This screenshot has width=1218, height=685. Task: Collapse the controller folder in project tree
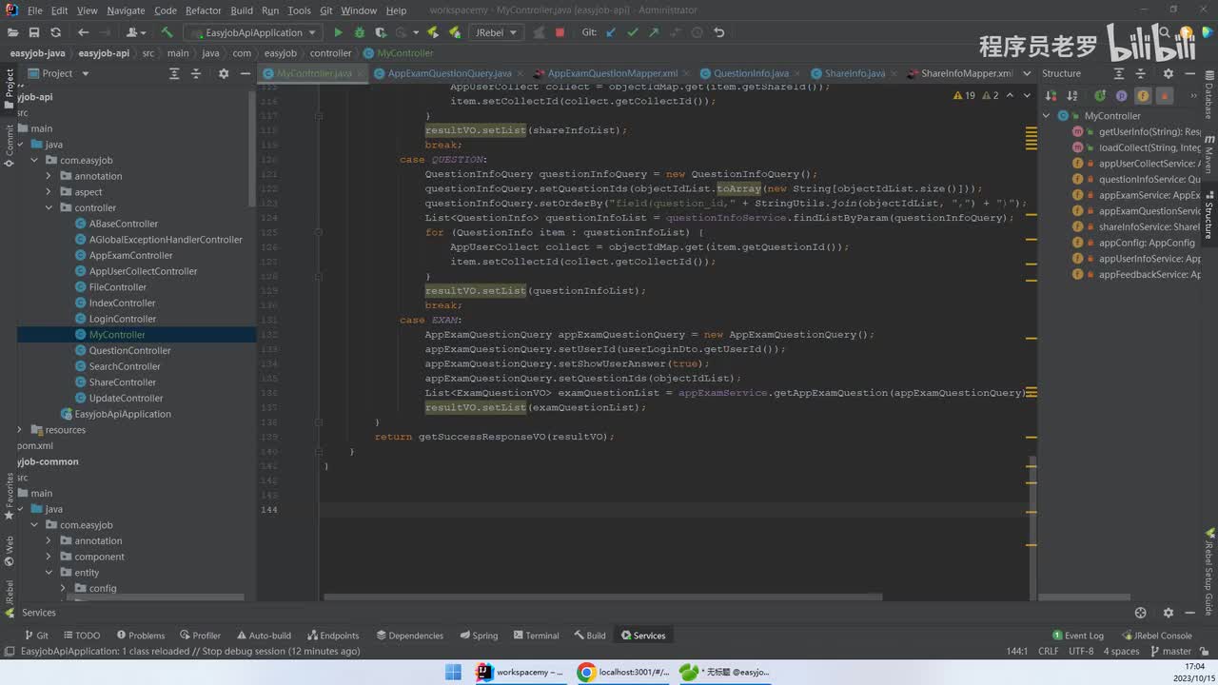pyautogui.click(x=49, y=207)
